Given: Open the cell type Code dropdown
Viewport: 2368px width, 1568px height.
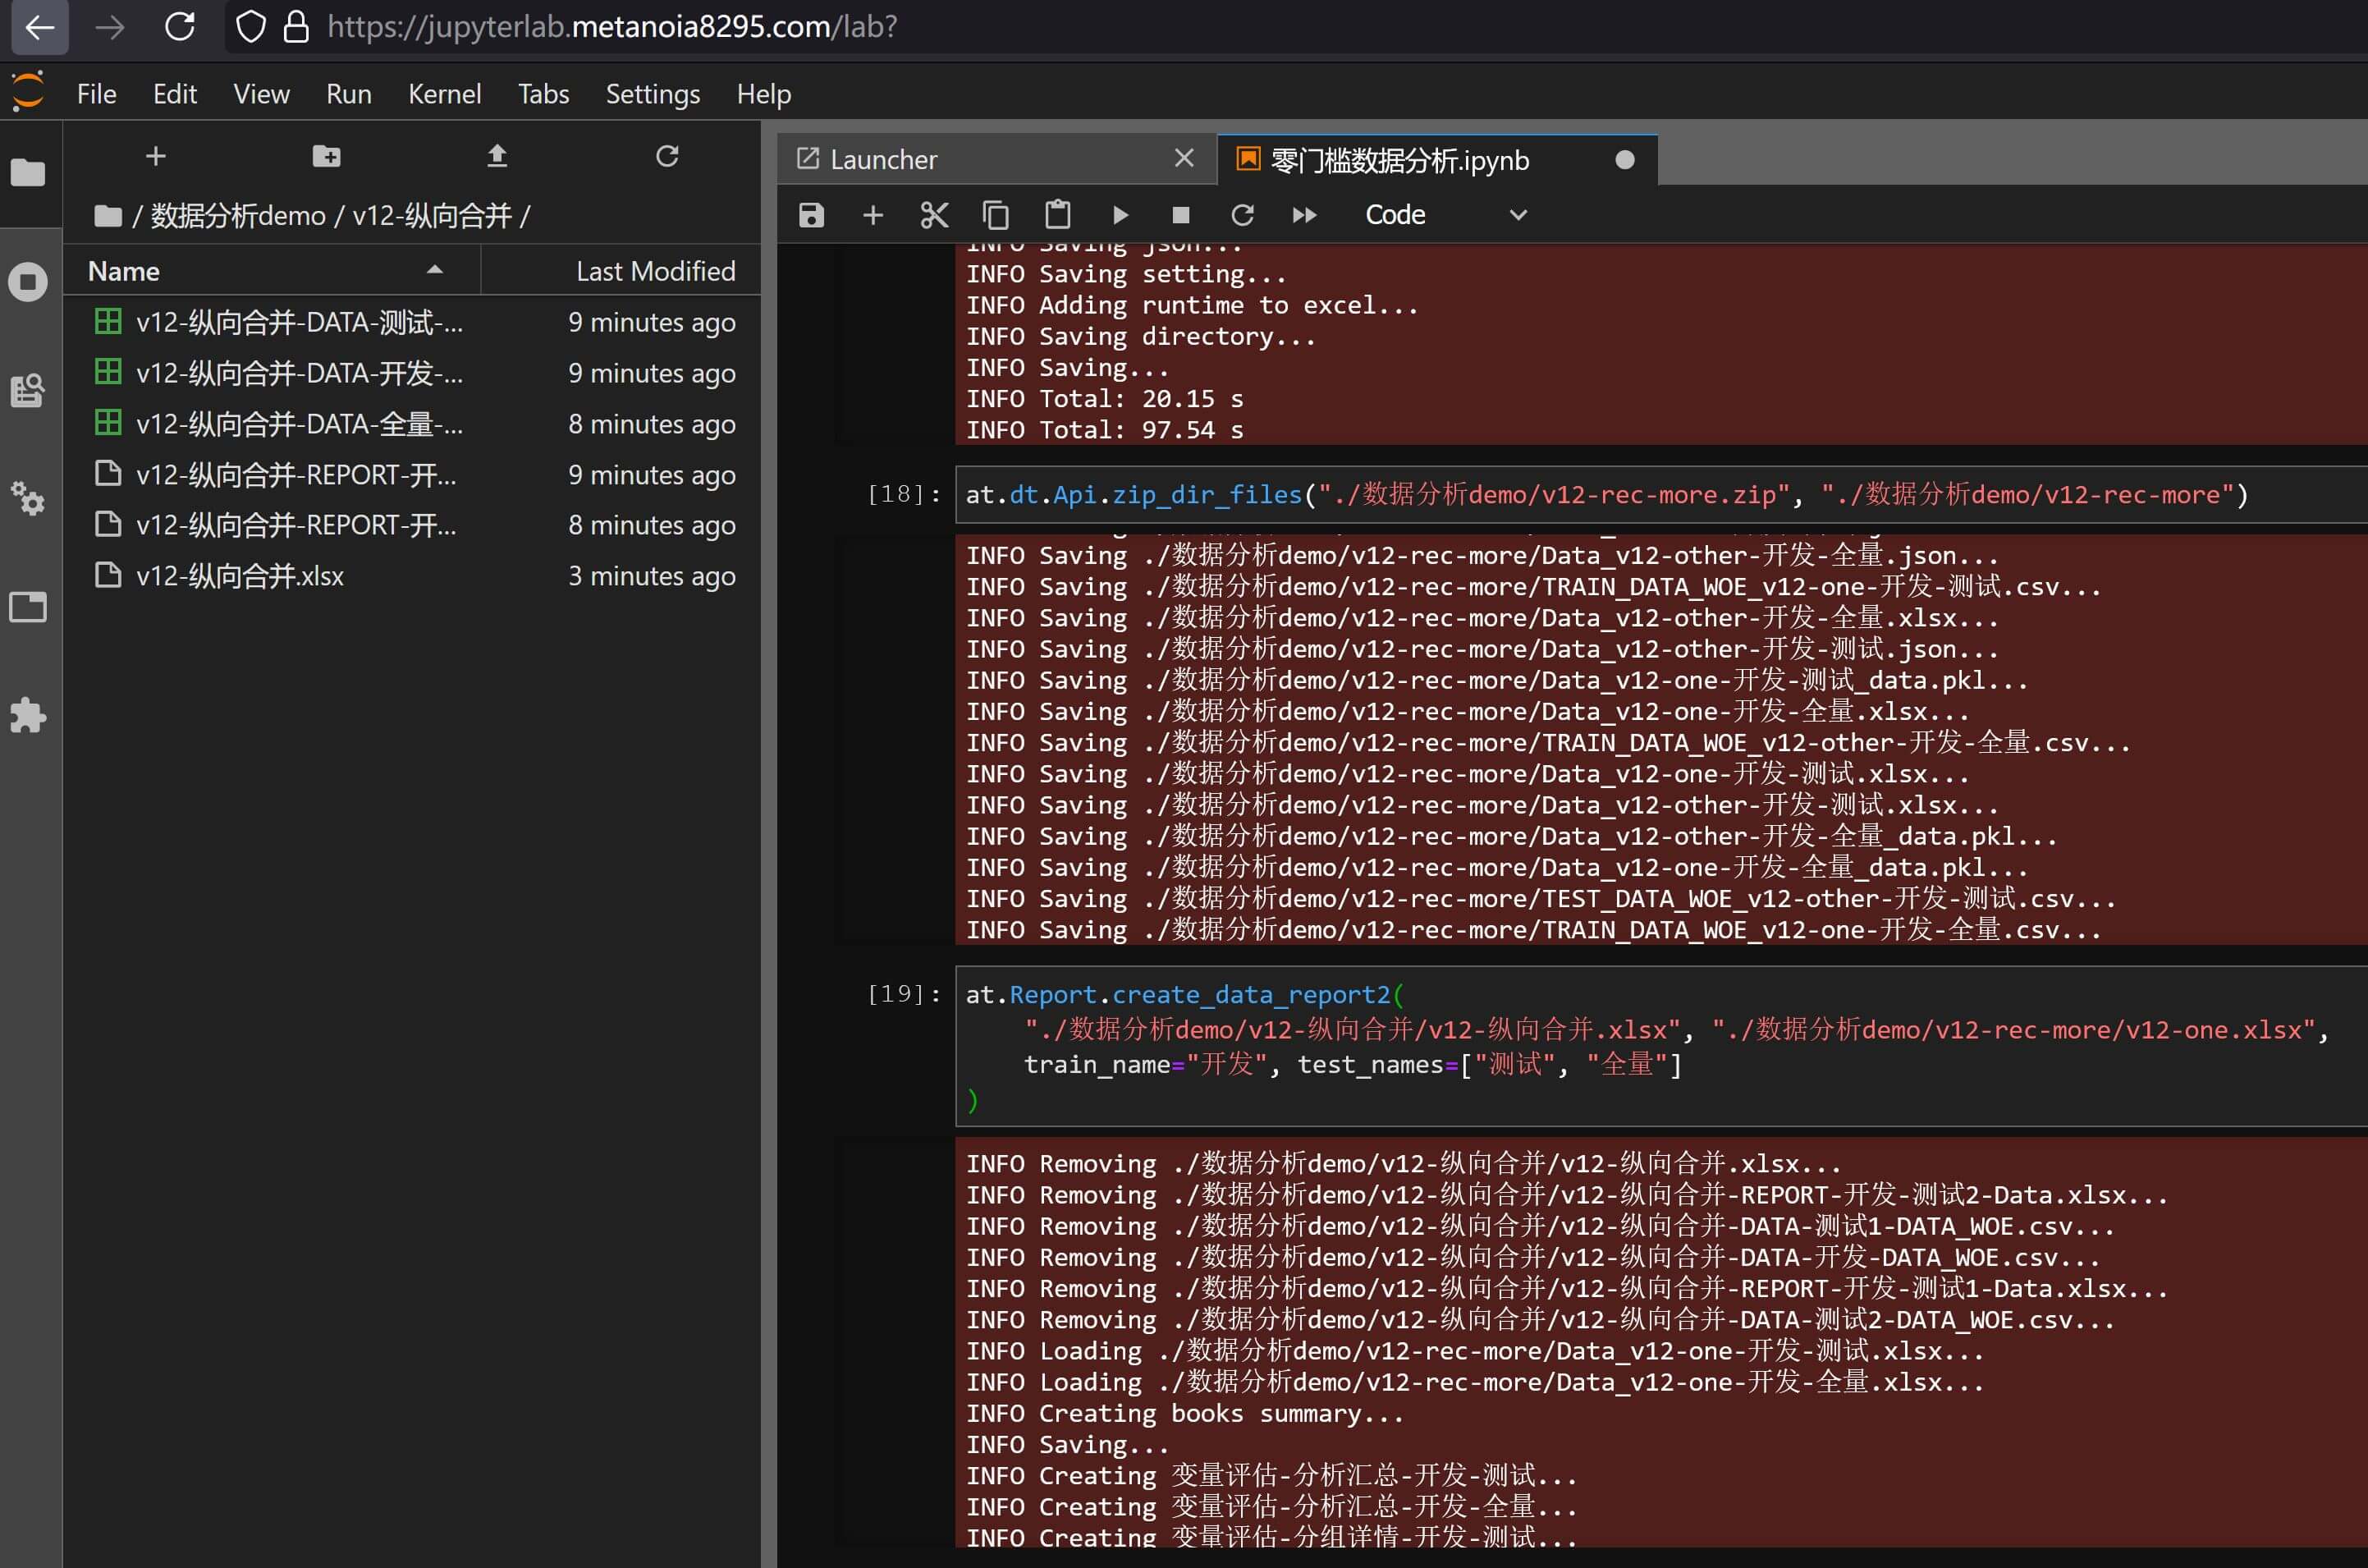Looking at the screenshot, I should pyautogui.click(x=1445, y=215).
